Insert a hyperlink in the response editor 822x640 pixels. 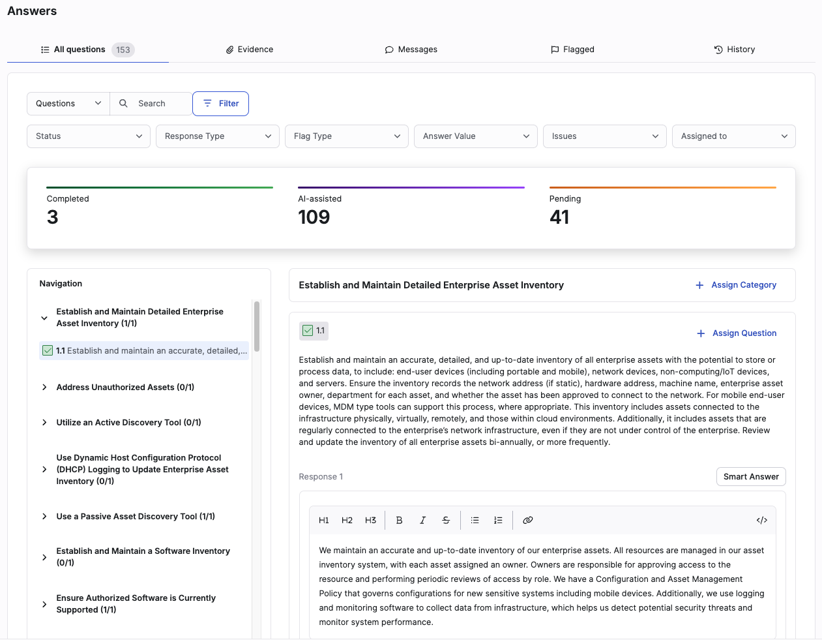click(x=528, y=520)
